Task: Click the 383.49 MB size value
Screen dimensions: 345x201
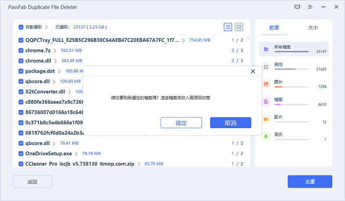Action: [72, 61]
